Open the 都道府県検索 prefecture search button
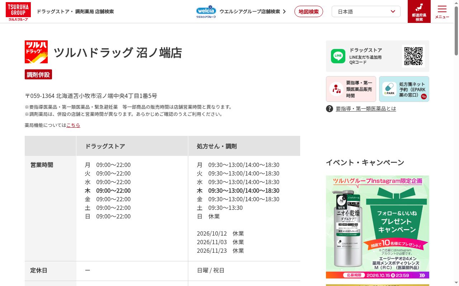The image size is (459, 286). (419, 11)
